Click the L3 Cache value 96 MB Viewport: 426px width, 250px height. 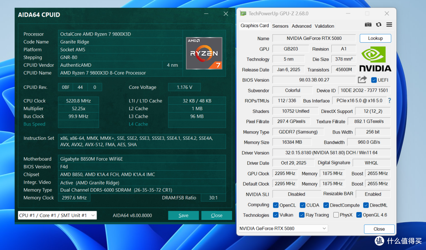197,116
